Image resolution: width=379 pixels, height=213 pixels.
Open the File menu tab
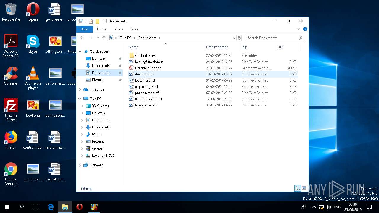(x=85, y=29)
